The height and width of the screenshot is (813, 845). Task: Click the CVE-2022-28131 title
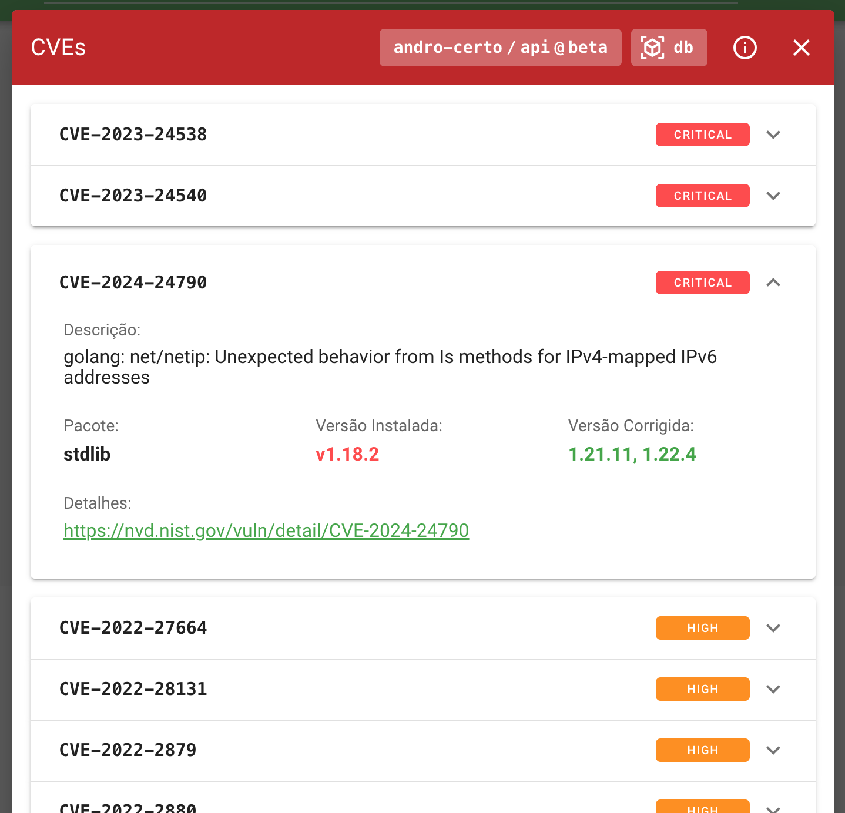(x=133, y=689)
